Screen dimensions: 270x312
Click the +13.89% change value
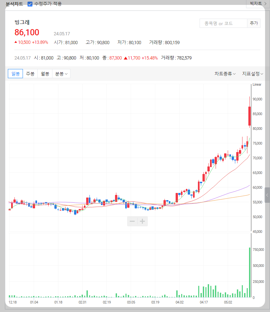[x=40, y=42]
